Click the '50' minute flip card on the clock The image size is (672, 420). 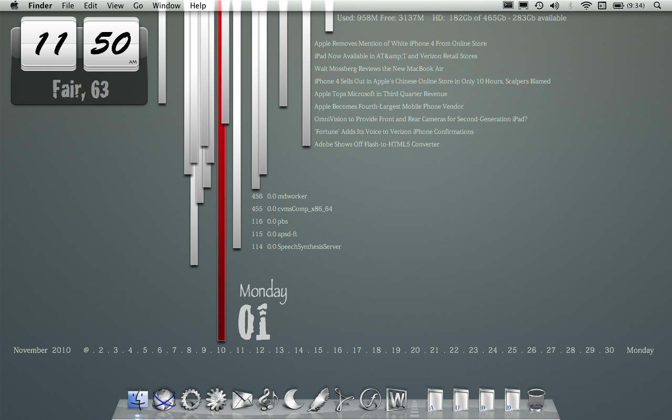click(111, 44)
